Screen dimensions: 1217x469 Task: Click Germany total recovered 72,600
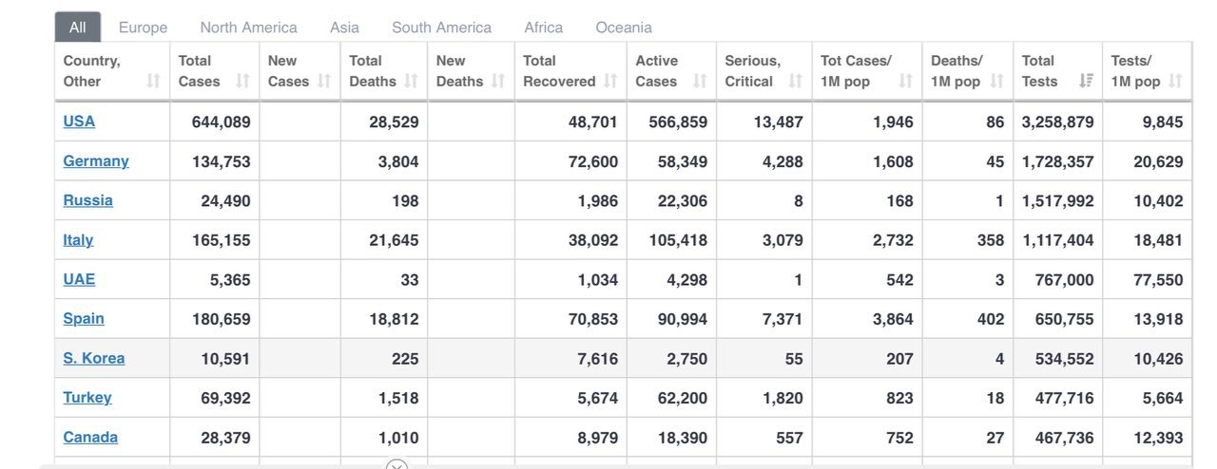tap(593, 161)
